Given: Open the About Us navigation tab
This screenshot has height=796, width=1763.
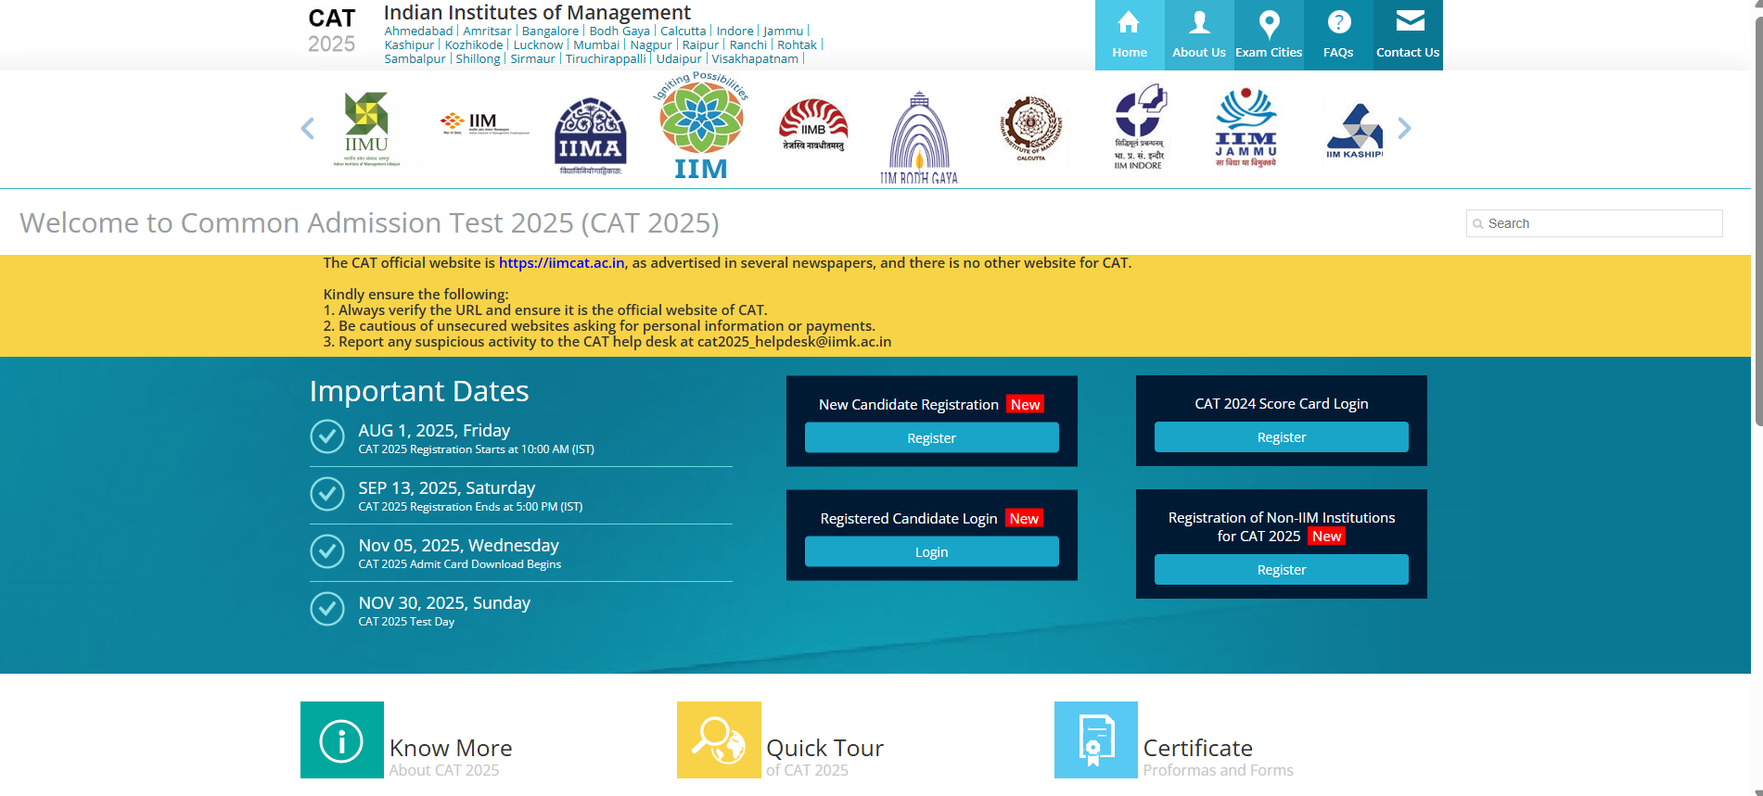Looking at the screenshot, I should (1199, 35).
